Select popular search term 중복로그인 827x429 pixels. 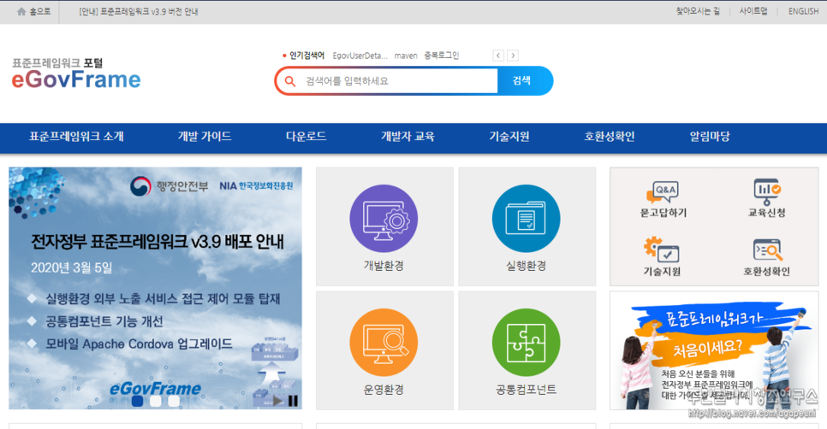(x=442, y=56)
